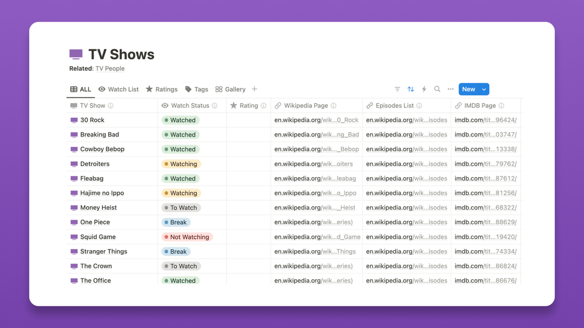This screenshot has width=584, height=328.
Task: Click the One Piece row TV icon
Action: (74, 222)
